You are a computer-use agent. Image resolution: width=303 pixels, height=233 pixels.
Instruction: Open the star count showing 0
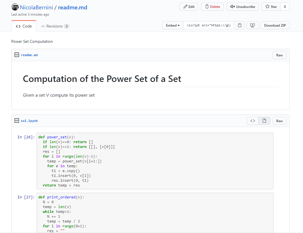click(x=285, y=7)
